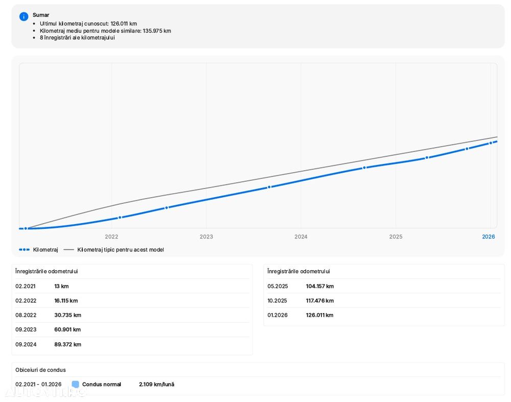Click the left 'Înregistrările odometrului' heading

[x=47, y=271]
